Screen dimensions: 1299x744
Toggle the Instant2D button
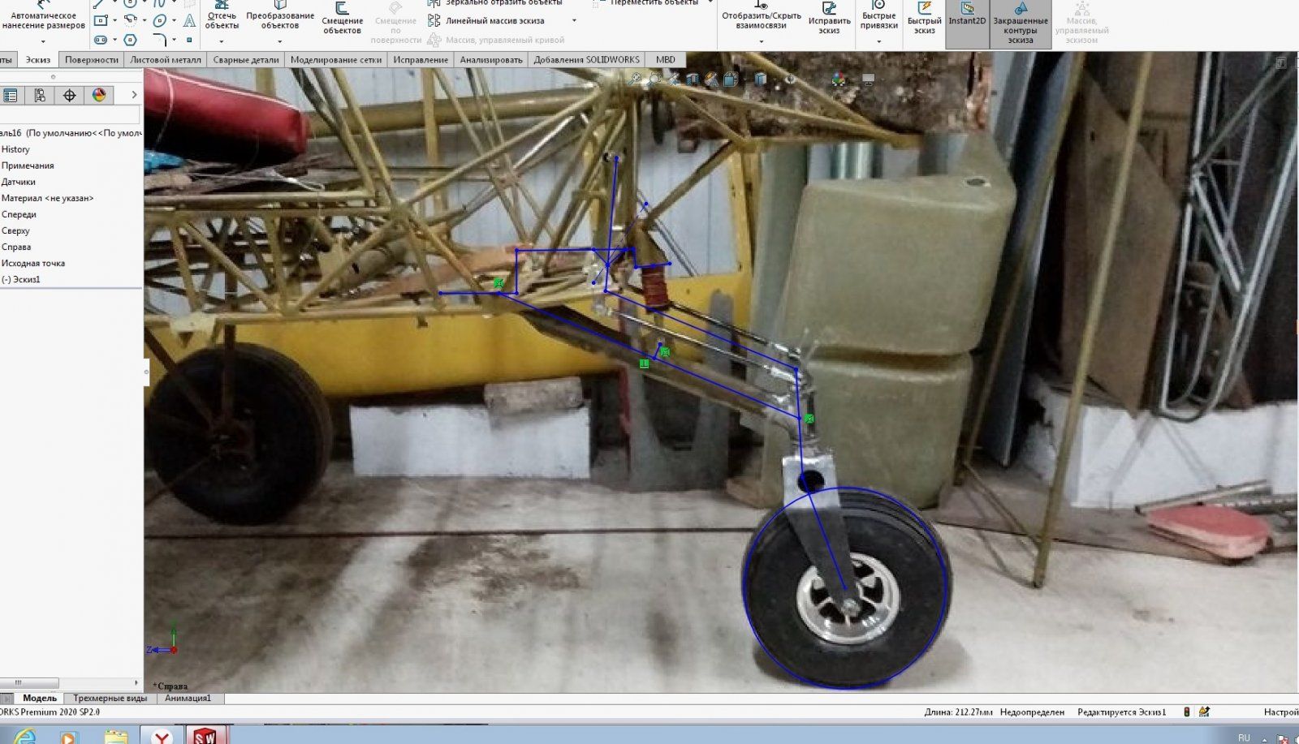pos(967,16)
